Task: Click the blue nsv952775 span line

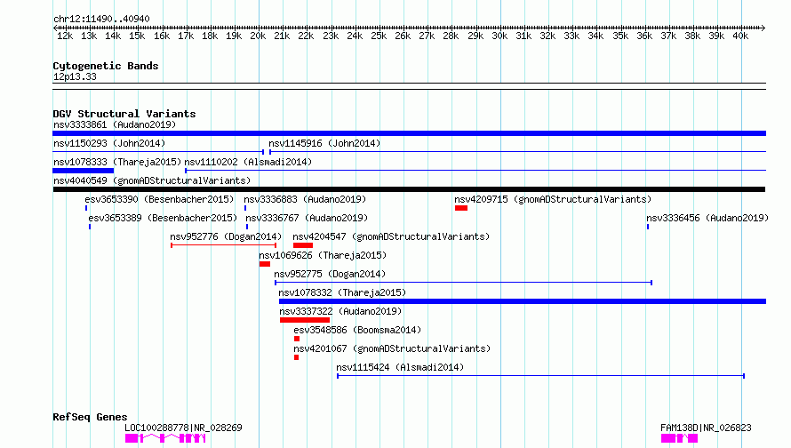Action: [464, 283]
